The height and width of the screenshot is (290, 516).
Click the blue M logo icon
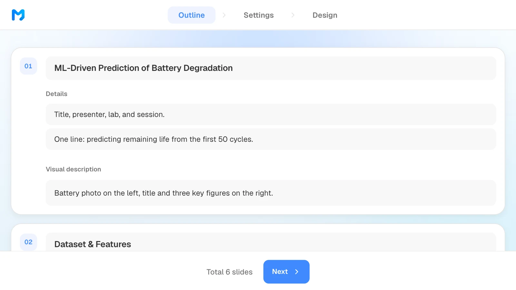pyautogui.click(x=18, y=15)
